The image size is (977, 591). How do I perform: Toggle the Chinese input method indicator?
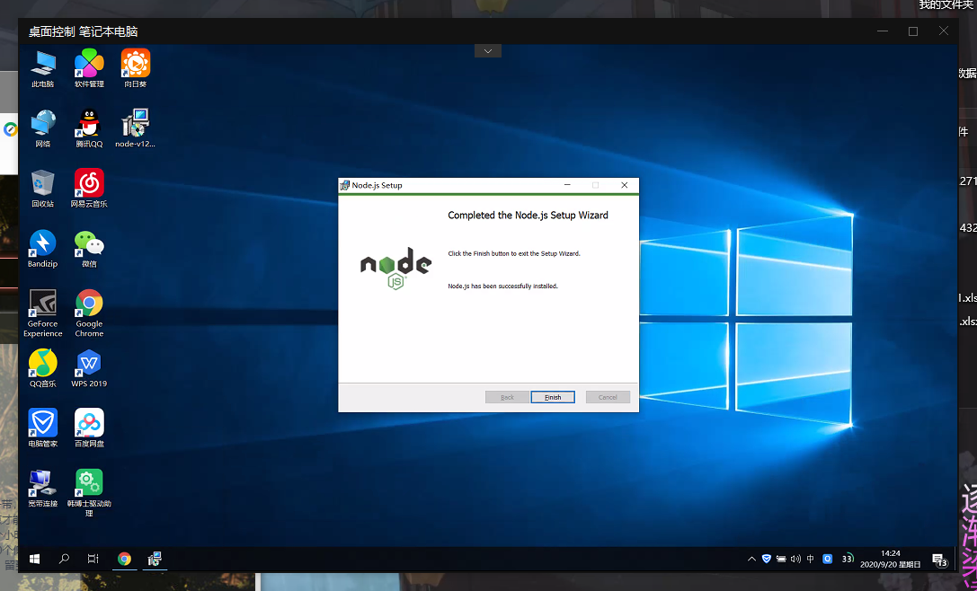pos(811,559)
